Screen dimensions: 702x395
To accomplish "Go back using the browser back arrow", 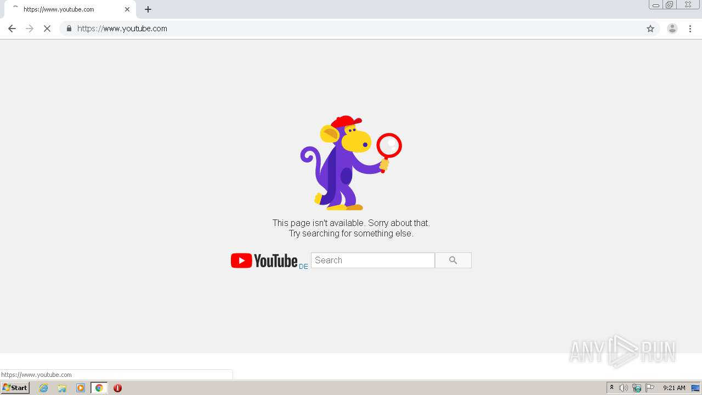I will 12,29.
